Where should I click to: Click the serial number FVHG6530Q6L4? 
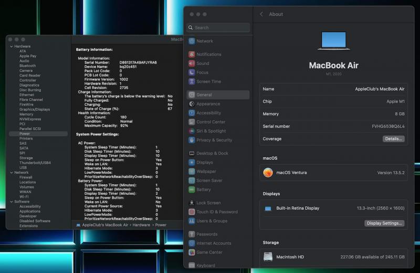click(388, 127)
